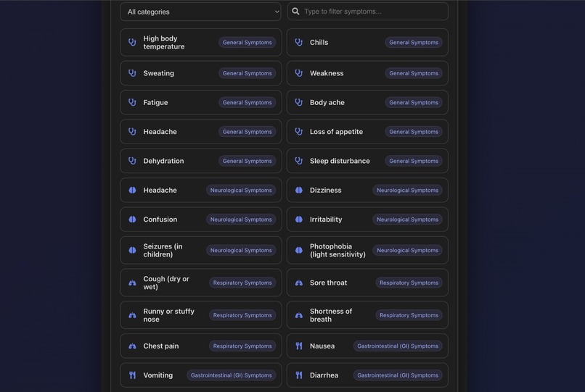Viewport: 585px width, 392px height.
Task: Click utensils icon beside Diarrhea
Action: [x=299, y=375]
